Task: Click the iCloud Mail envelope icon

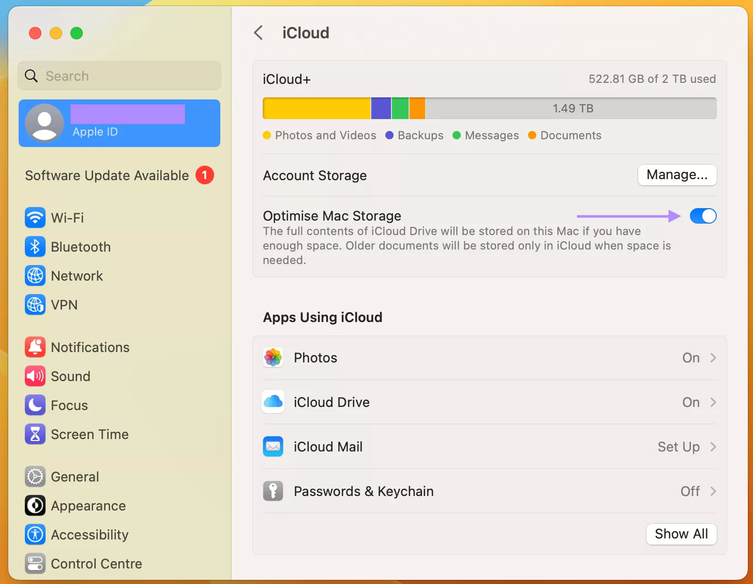Action: [x=273, y=446]
